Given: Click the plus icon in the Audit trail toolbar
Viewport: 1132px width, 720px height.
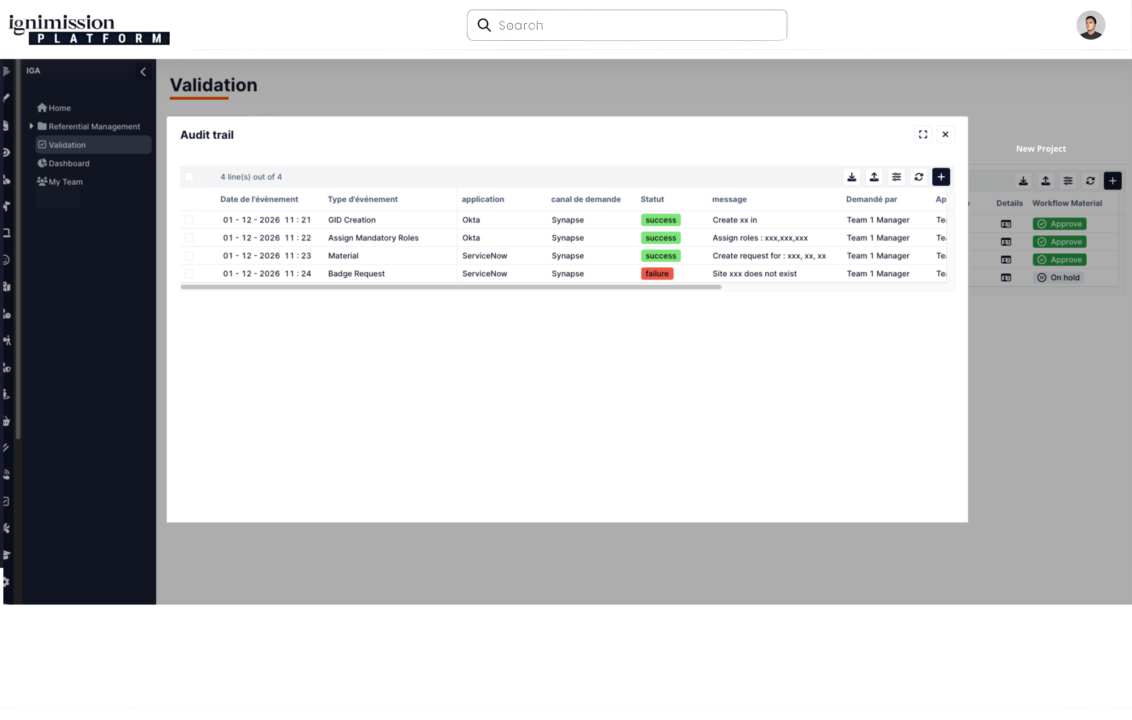Looking at the screenshot, I should tap(941, 177).
